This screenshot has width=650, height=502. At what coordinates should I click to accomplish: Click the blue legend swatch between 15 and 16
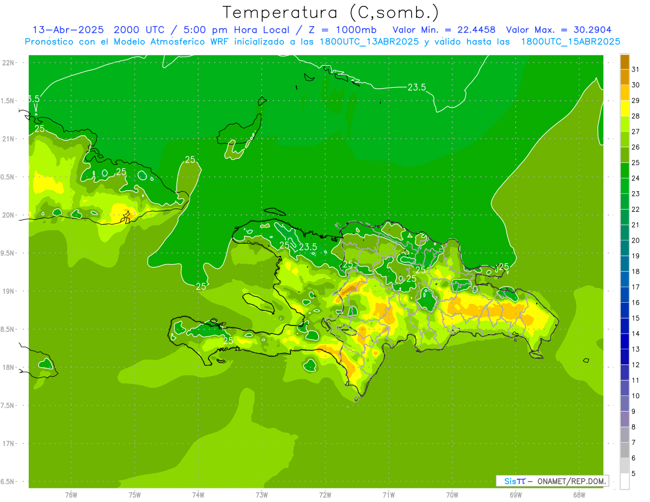point(625,310)
